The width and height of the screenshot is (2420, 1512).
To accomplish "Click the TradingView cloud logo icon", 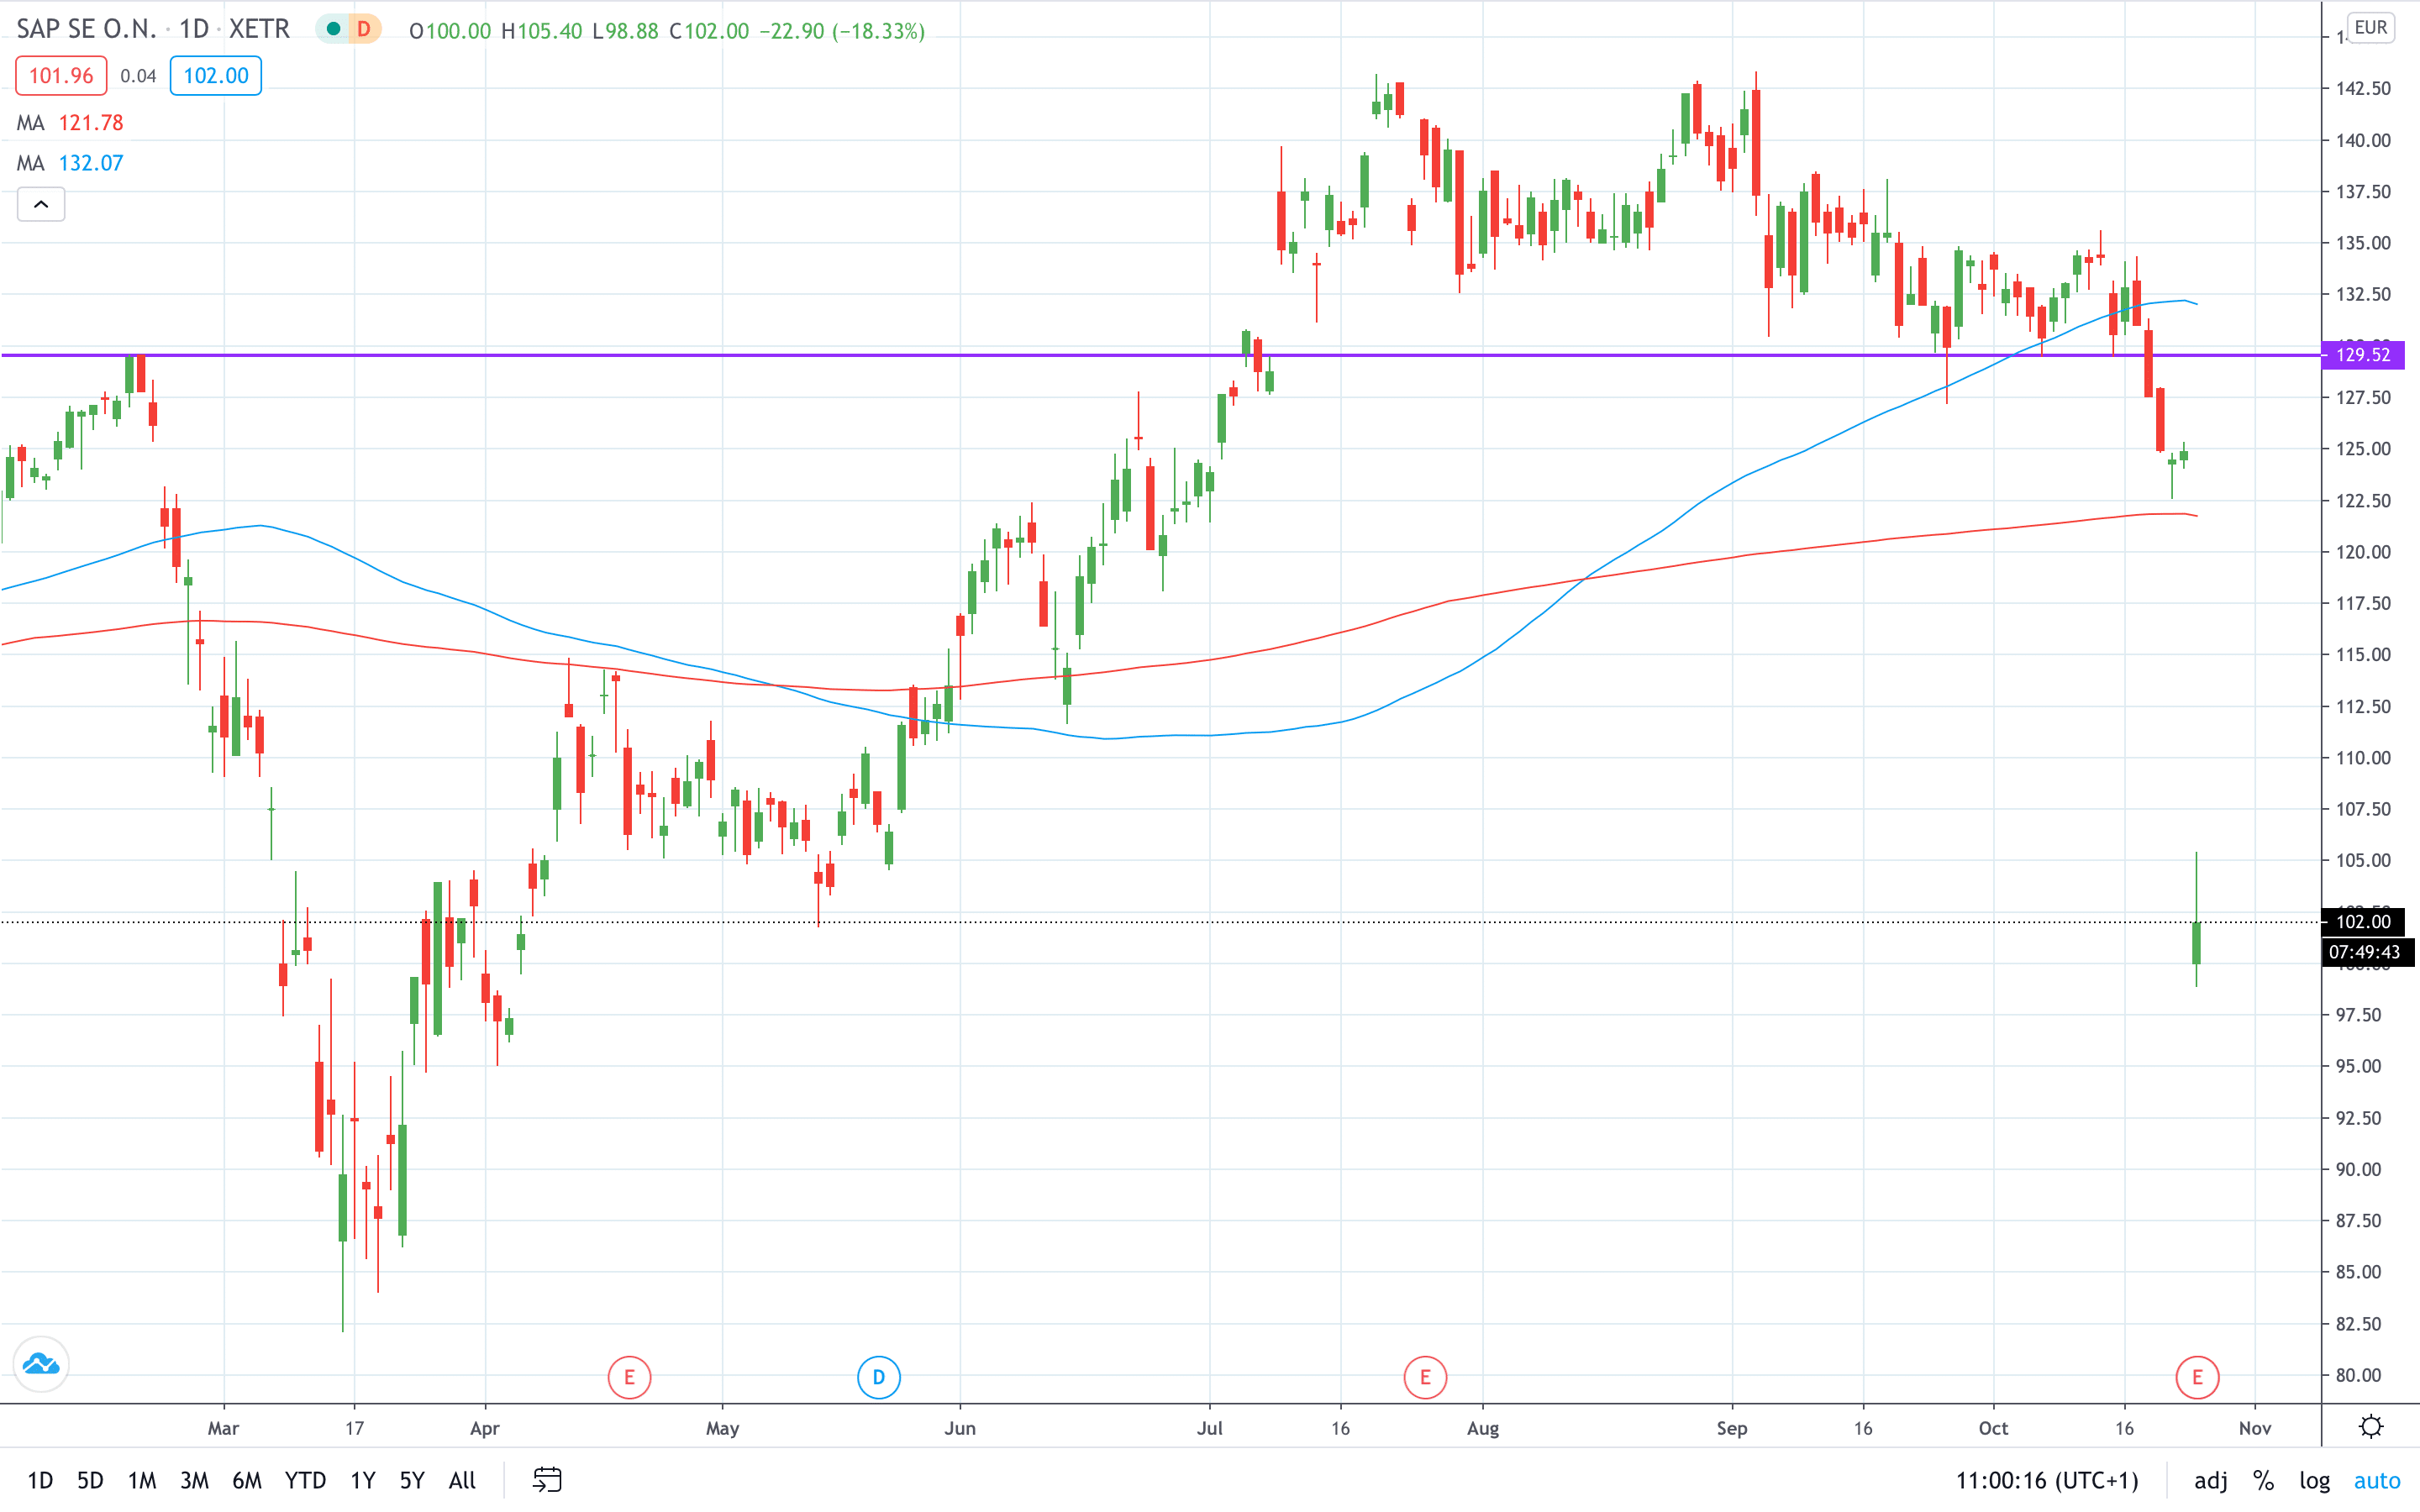I will pyautogui.click(x=41, y=1364).
